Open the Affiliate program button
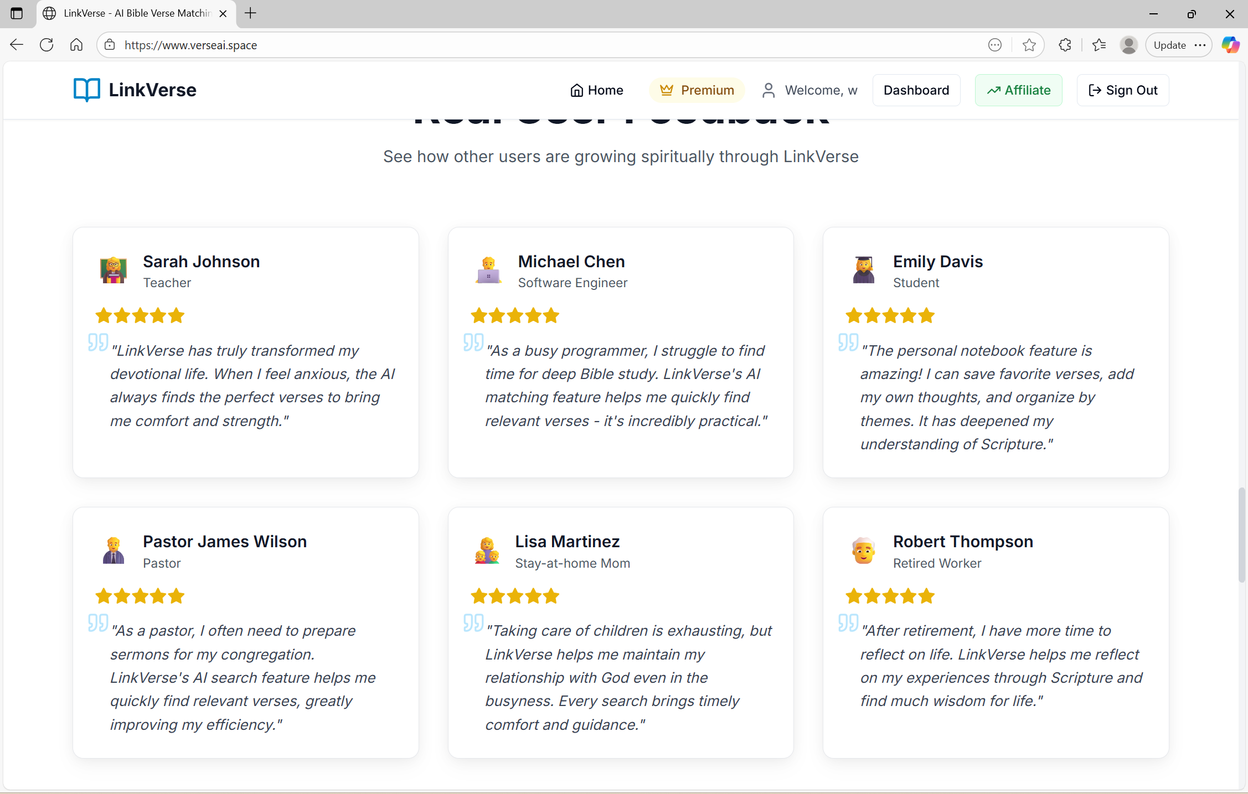1248x794 pixels. coord(1018,90)
